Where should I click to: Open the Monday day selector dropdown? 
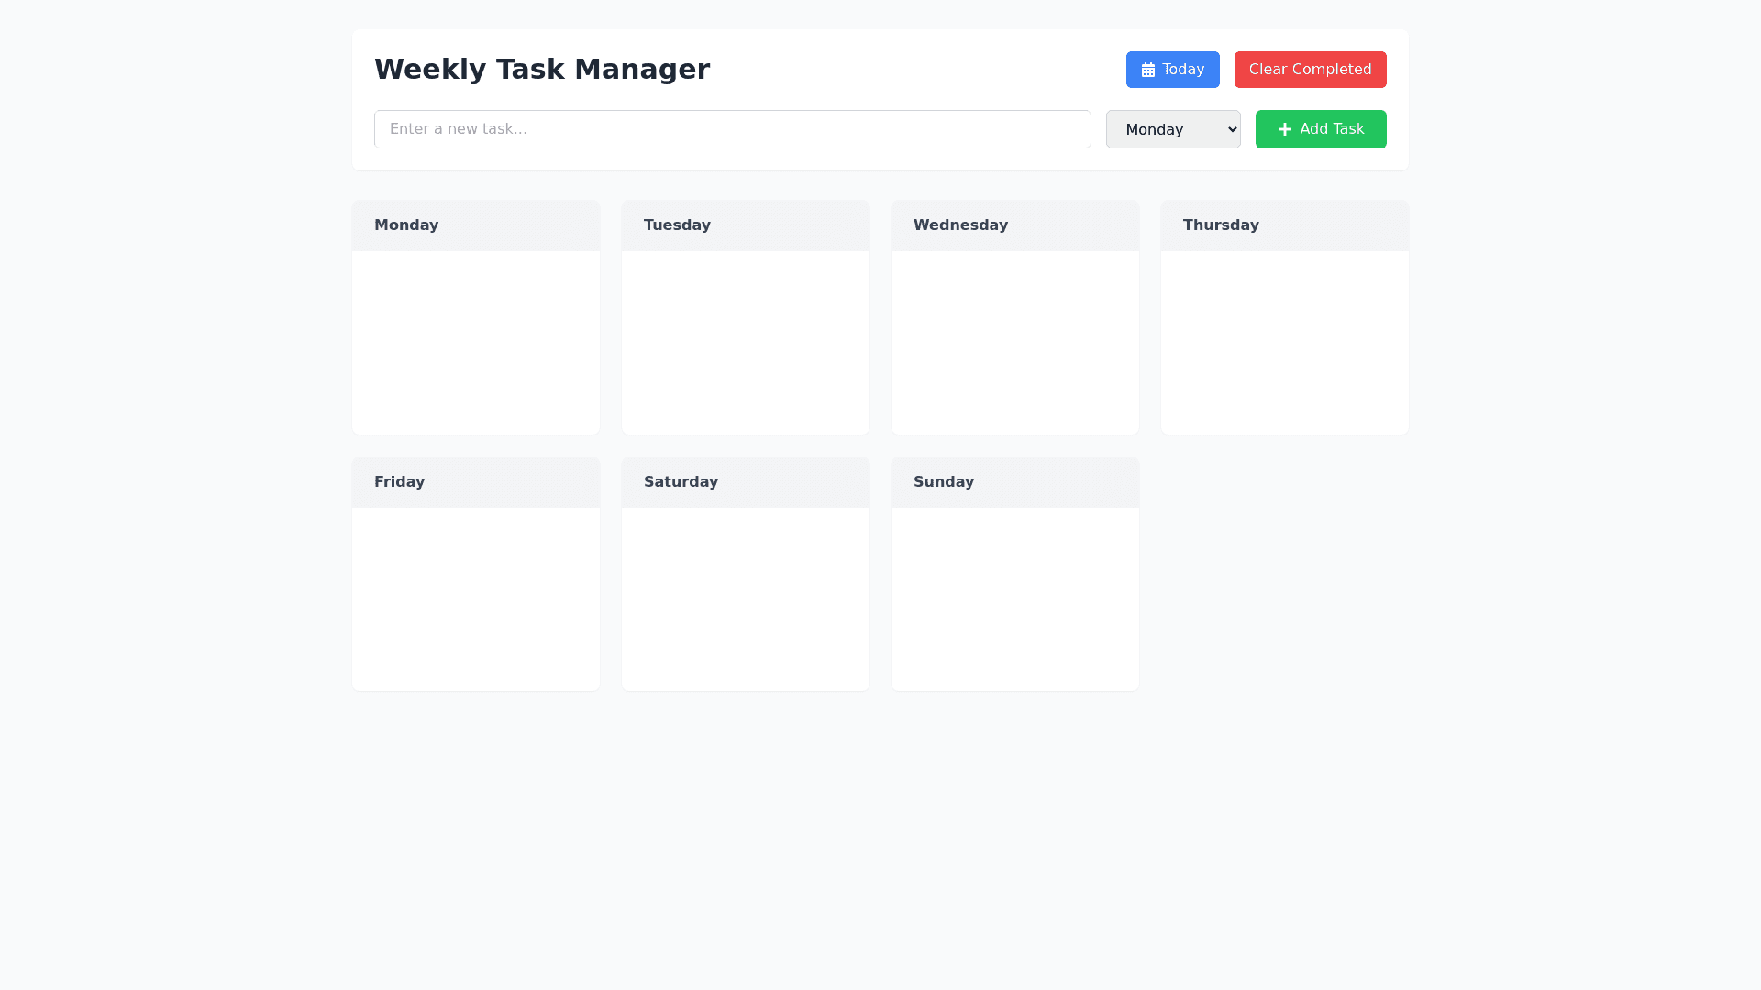pos(1172,129)
